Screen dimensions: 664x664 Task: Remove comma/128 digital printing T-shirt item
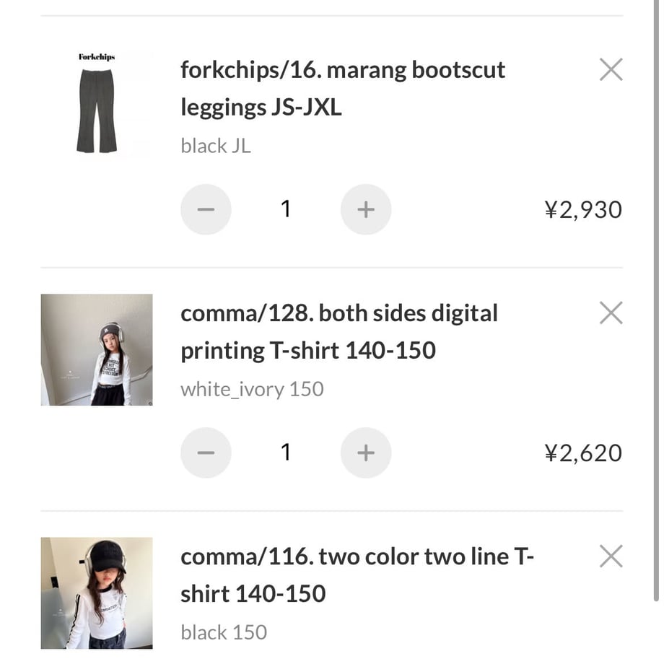[x=611, y=313]
